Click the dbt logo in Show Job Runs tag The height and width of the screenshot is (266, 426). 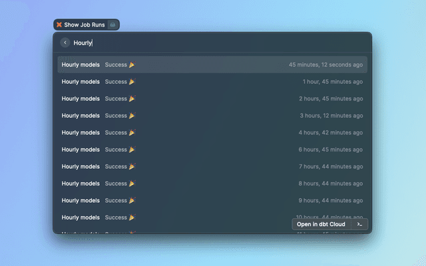click(x=59, y=25)
